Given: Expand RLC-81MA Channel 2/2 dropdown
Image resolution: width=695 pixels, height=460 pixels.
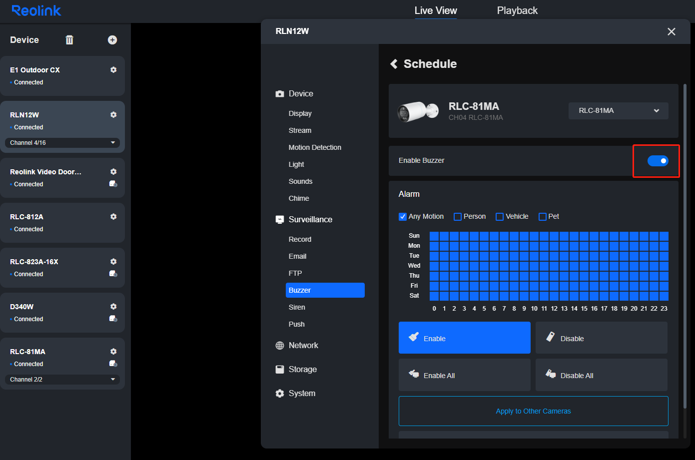Looking at the screenshot, I should click(62, 380).
